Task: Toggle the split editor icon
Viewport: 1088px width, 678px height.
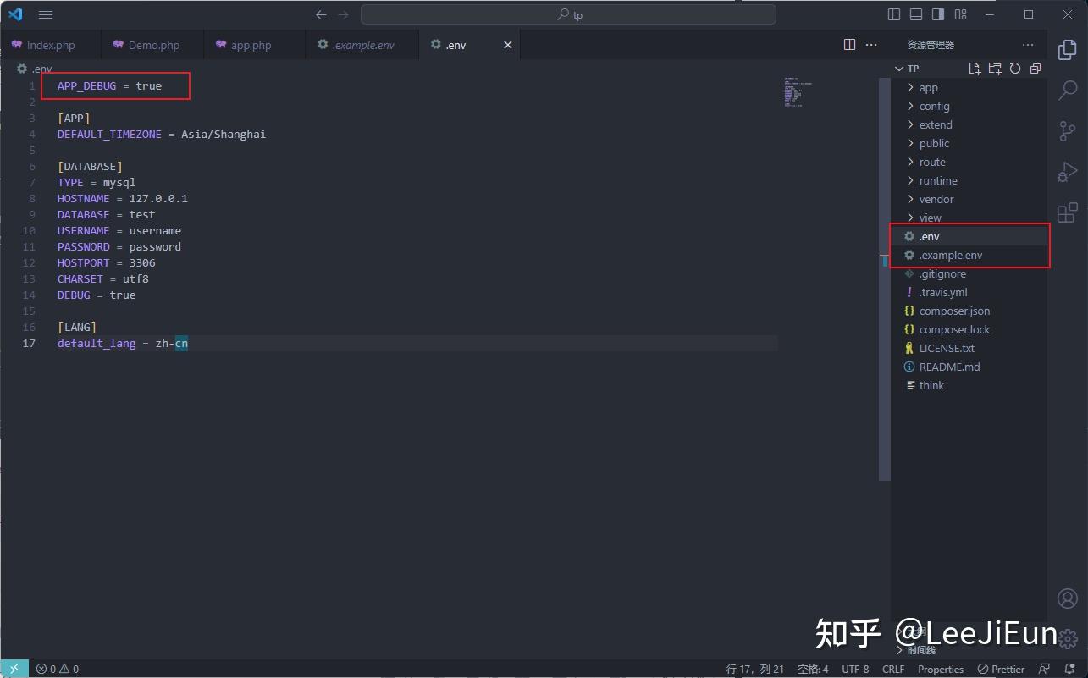Action: pos(848,44)
